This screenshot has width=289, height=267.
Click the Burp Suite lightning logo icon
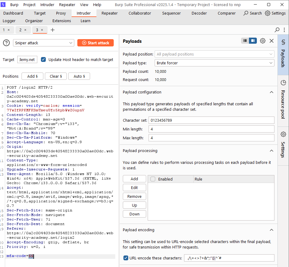3,5
